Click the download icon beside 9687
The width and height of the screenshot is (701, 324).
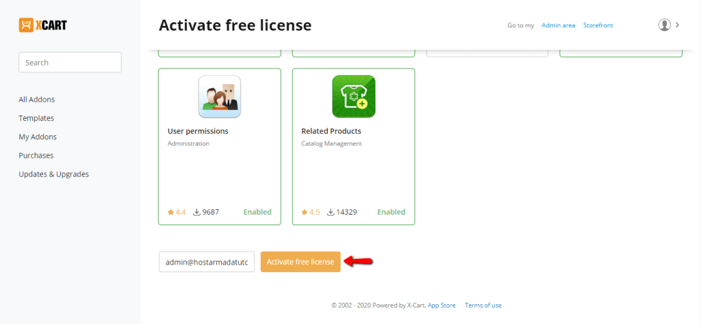point(196,212)
